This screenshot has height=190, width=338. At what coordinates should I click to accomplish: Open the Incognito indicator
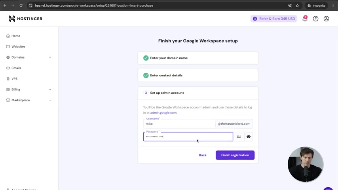[x=316, y=6]
